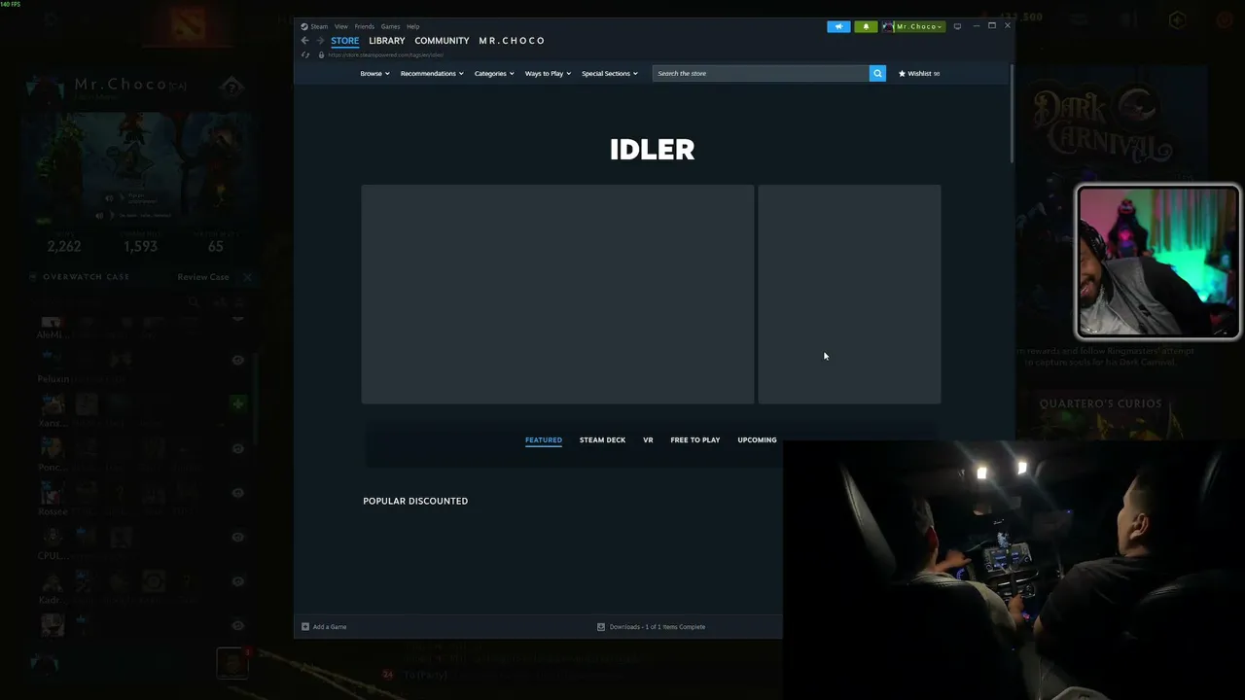Click the plus icon beside Add a Game
Viewport: 1245px width, 700px height.
point(305,627)
